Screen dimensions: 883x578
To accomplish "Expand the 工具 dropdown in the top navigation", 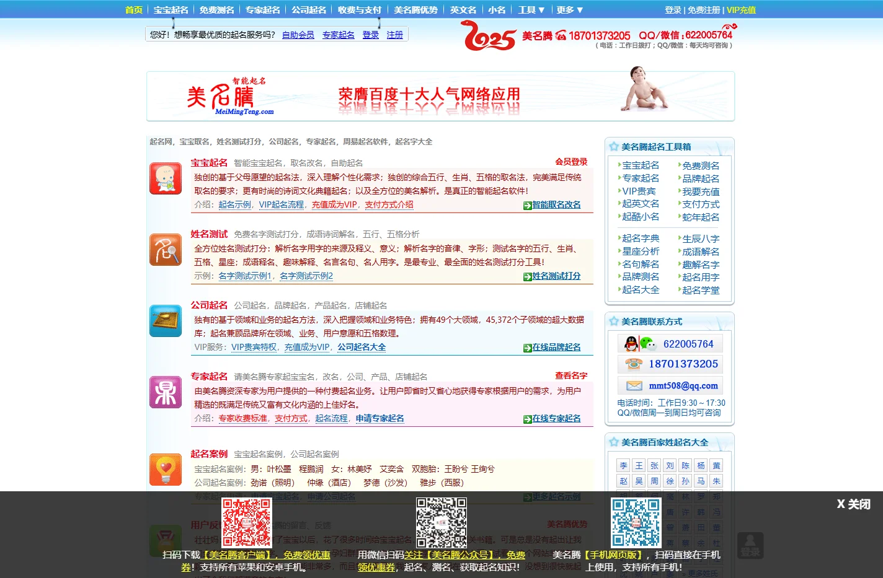I will tap(531, 10).
